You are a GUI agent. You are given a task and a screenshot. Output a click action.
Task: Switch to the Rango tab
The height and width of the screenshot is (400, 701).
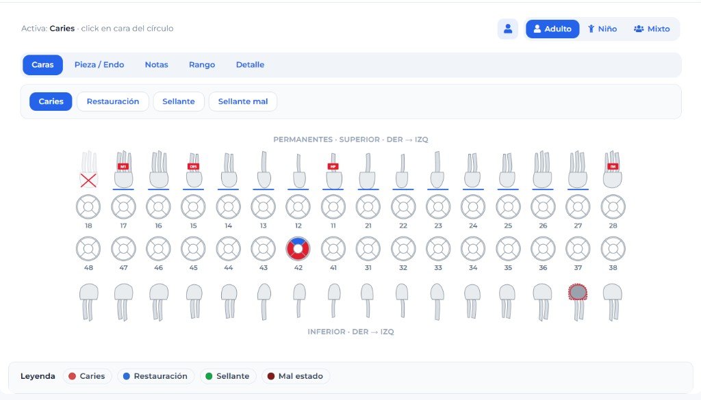click(x=202, y=65)
